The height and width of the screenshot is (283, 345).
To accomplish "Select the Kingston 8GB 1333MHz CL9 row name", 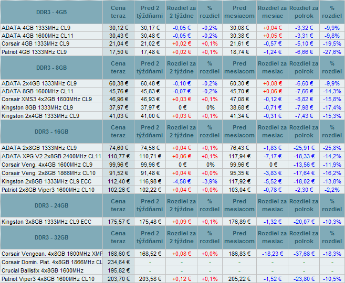I will coord(37,107).
